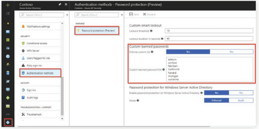Click 'fabrikam' in banned password list
259x129 pixels.
click(x=173, y=66)
